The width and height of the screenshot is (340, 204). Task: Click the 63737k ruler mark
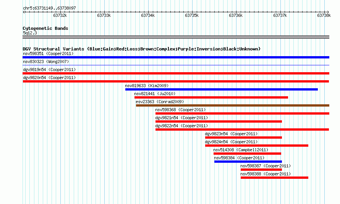[280, 15]
